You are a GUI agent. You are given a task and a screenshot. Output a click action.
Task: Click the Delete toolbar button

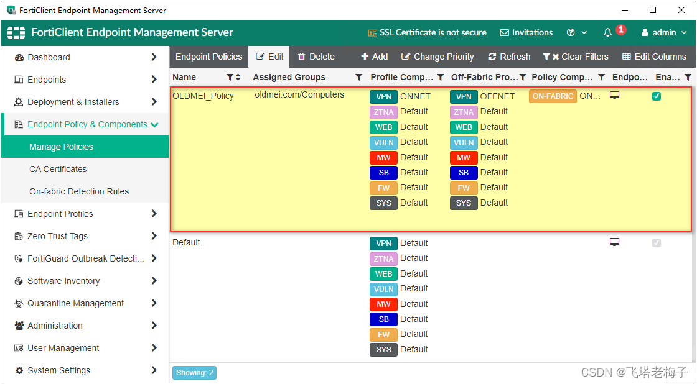316,57
